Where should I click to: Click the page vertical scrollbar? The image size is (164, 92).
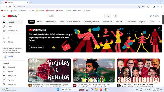click(163, 19)
